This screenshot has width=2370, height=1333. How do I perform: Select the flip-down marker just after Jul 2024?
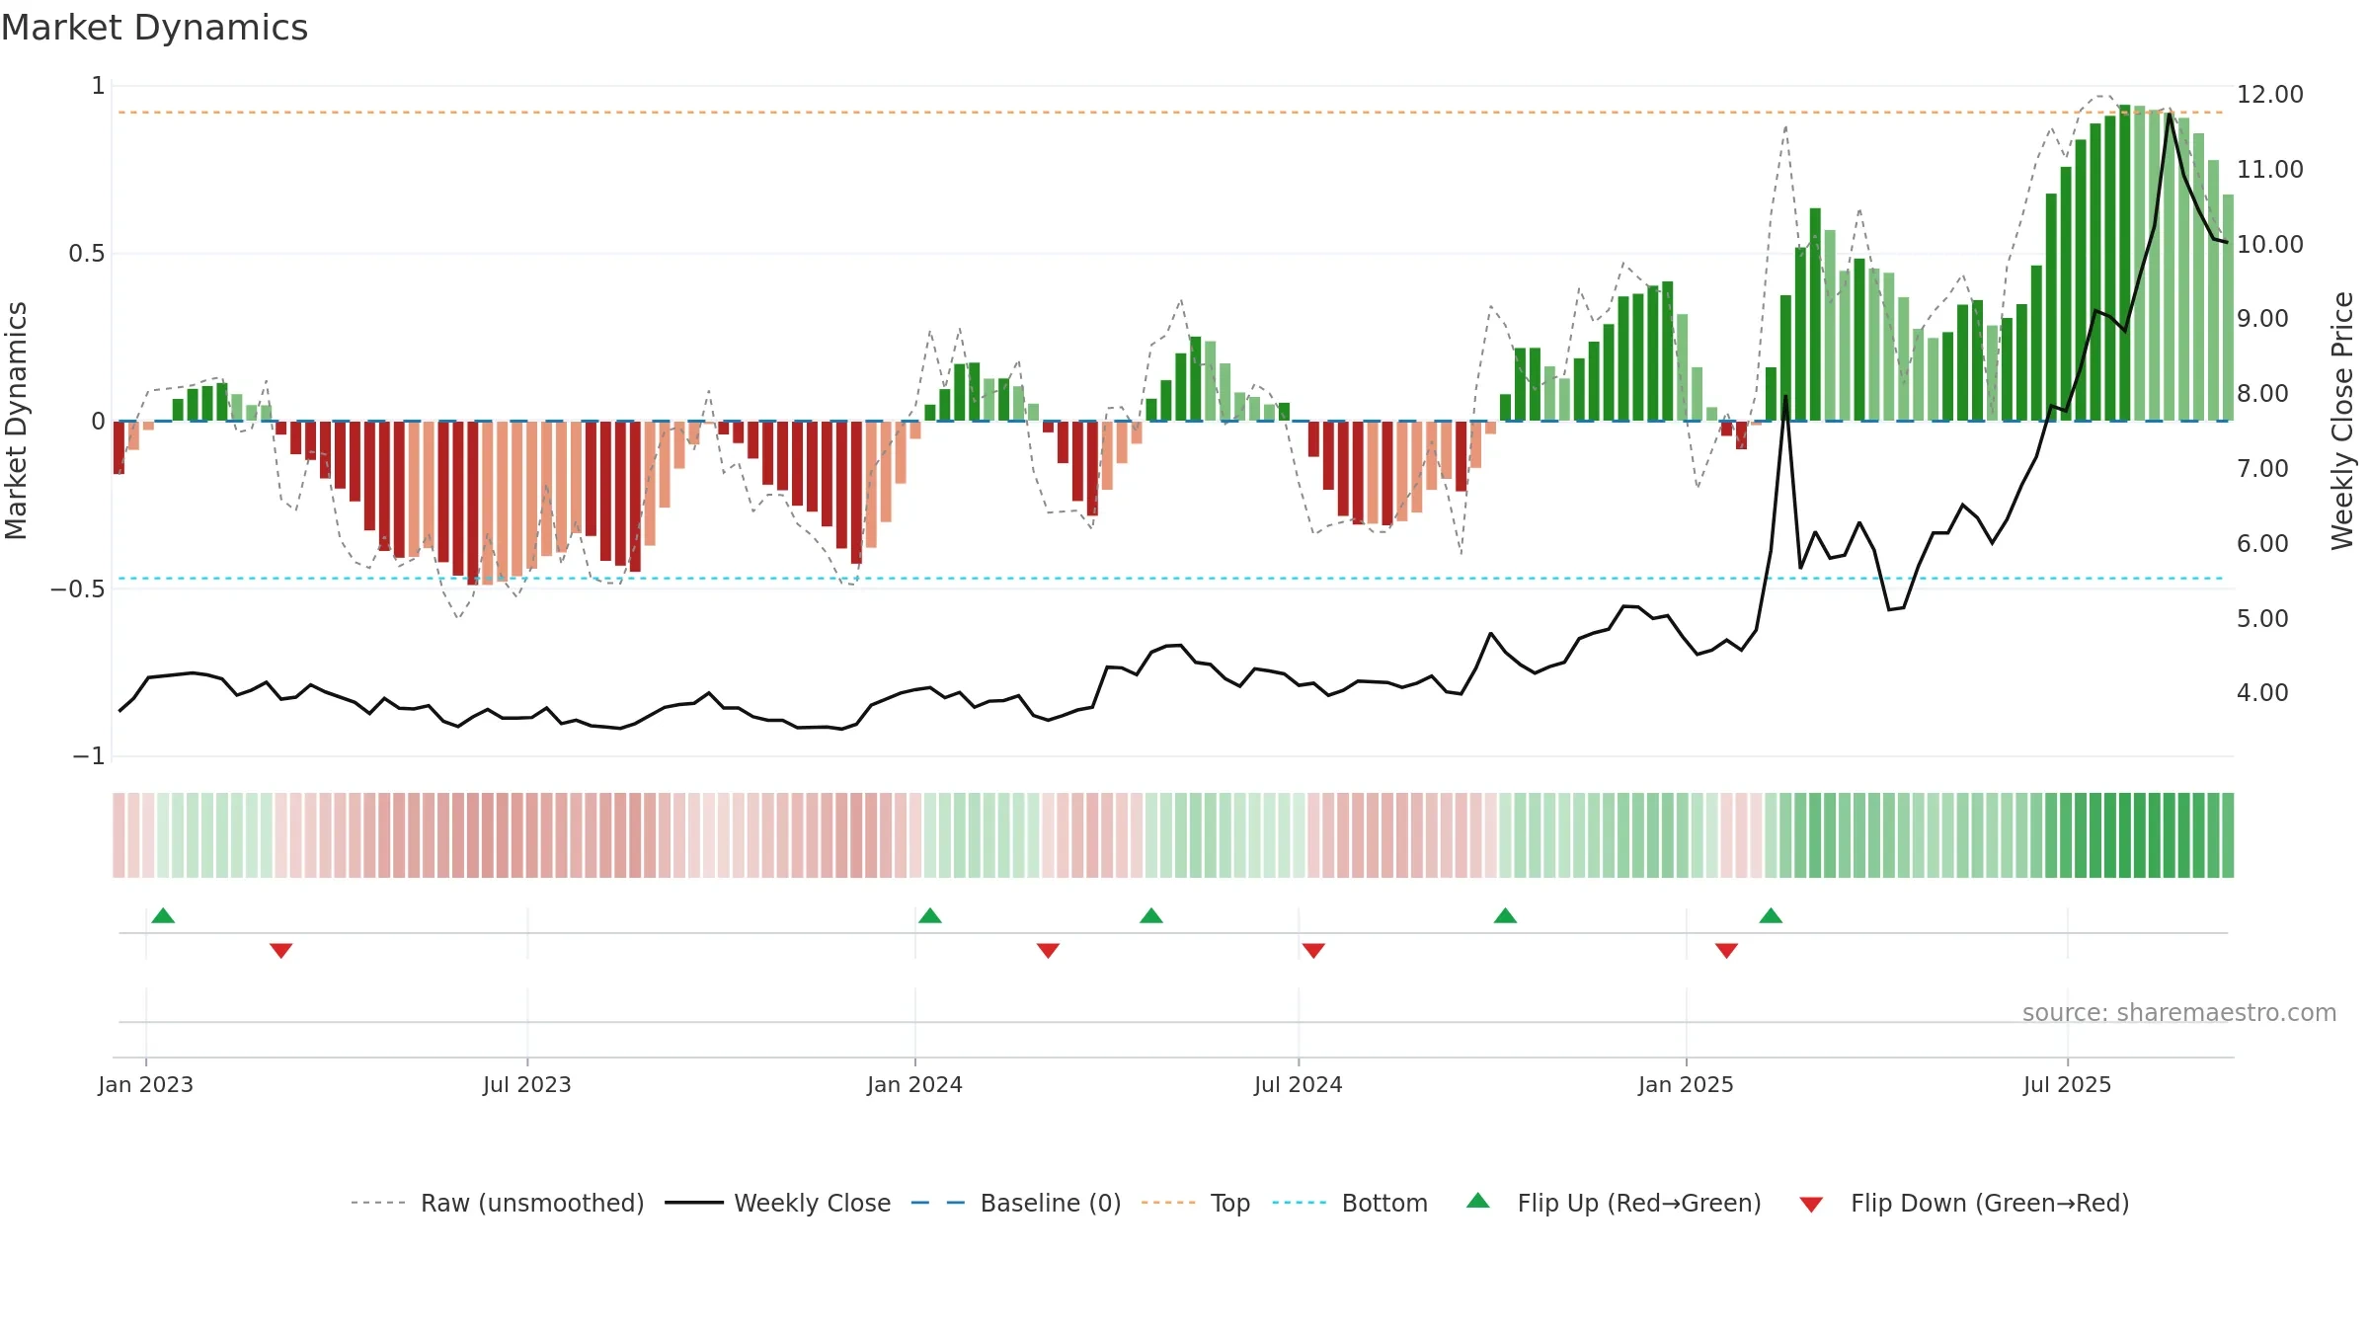[1313, 950]
